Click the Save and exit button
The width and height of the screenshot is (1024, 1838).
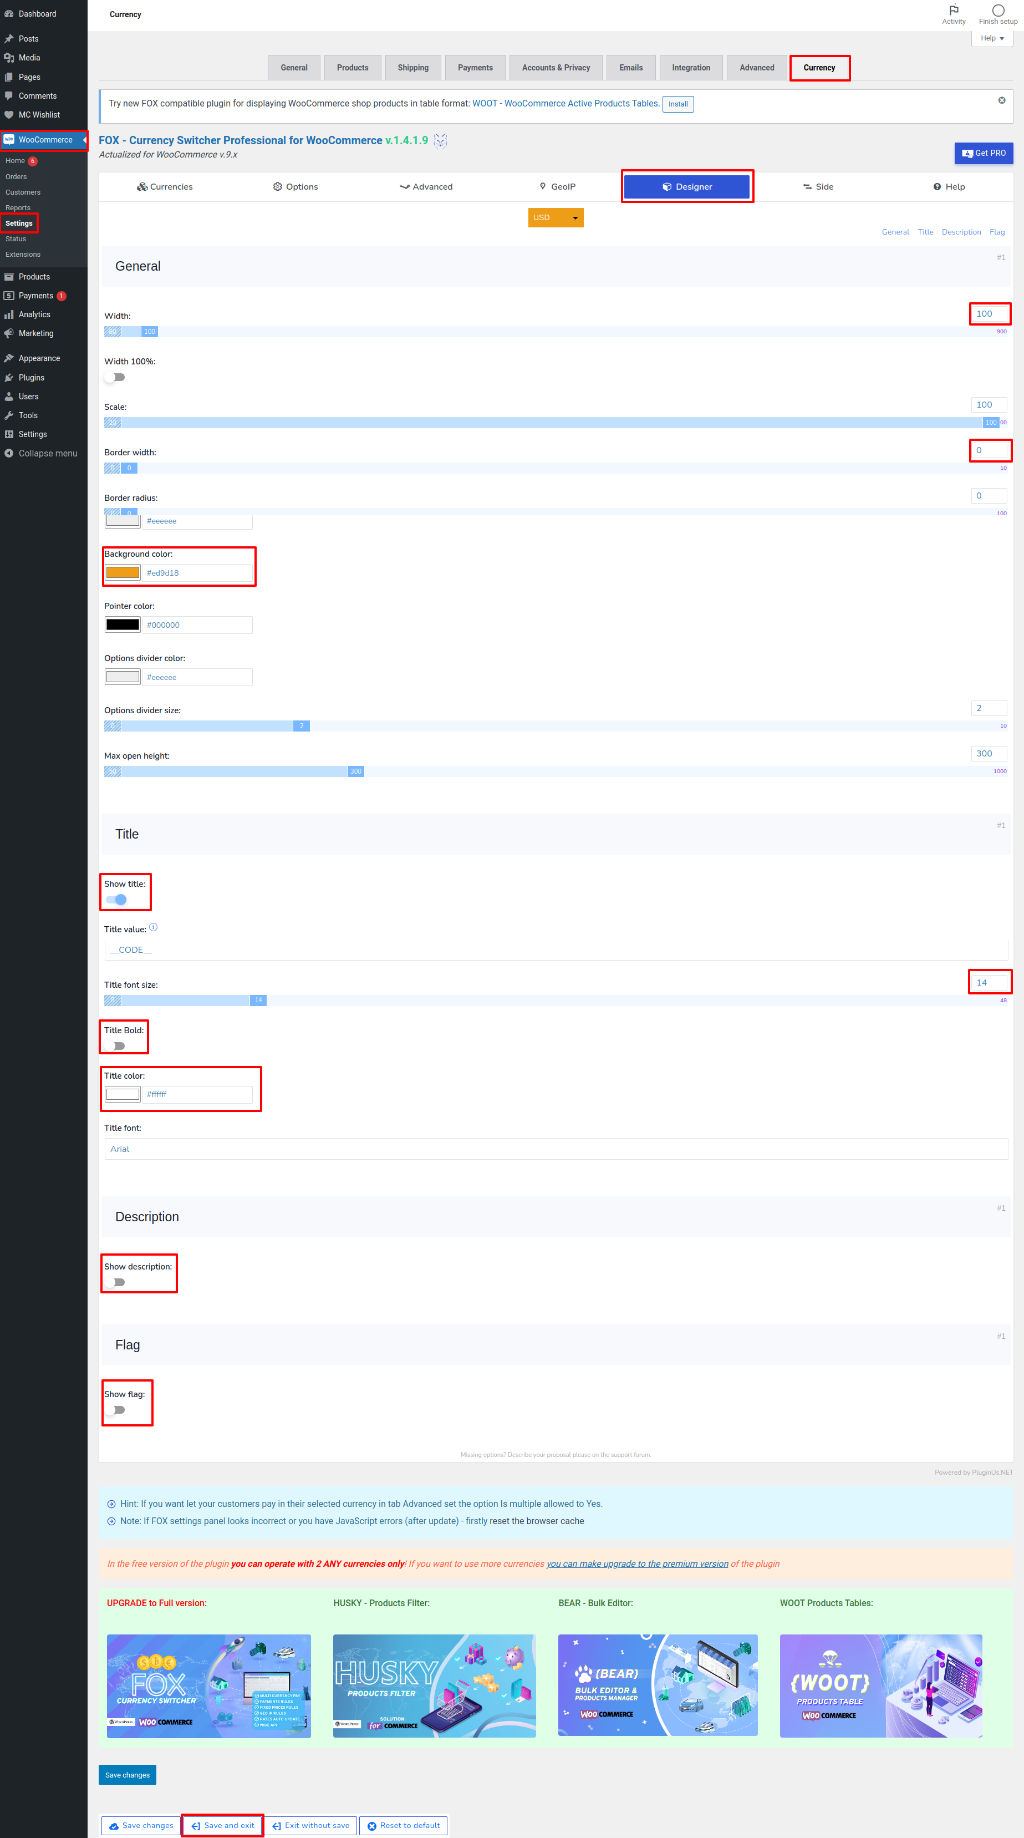tap(222, 1825)
